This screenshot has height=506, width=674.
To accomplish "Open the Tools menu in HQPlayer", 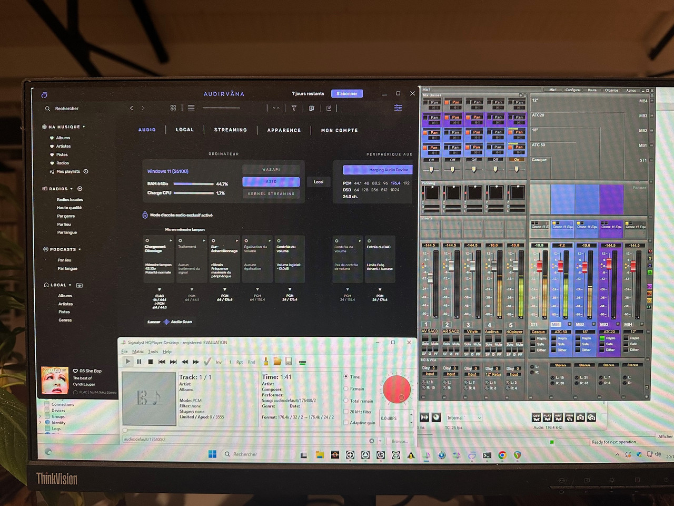I will [153, 352].
